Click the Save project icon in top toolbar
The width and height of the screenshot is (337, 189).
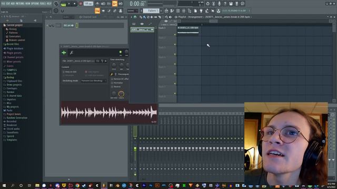pos(231,4)
